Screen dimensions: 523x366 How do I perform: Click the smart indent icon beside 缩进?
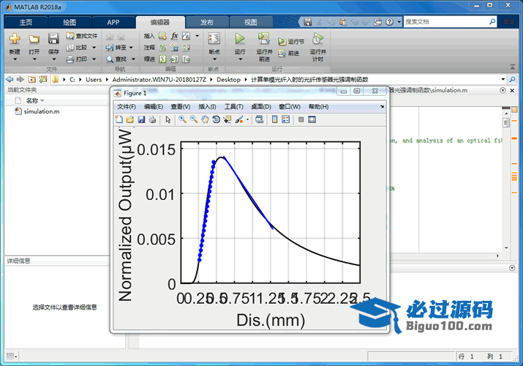click(x=163, y=59)
